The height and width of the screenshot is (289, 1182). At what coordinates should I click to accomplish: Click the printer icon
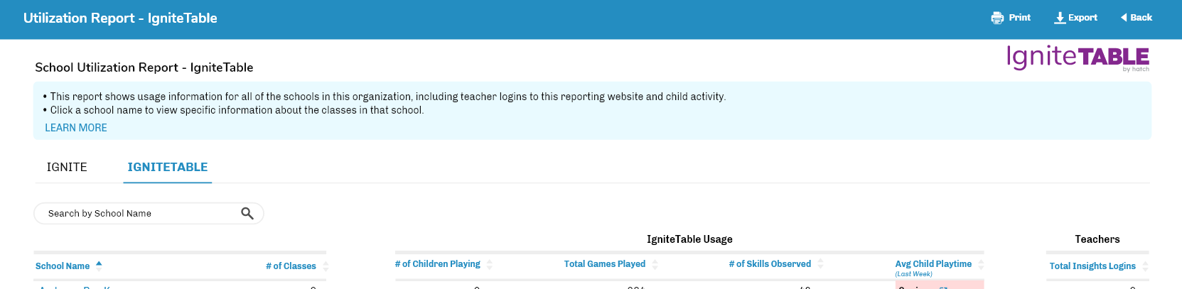[997, 18]
